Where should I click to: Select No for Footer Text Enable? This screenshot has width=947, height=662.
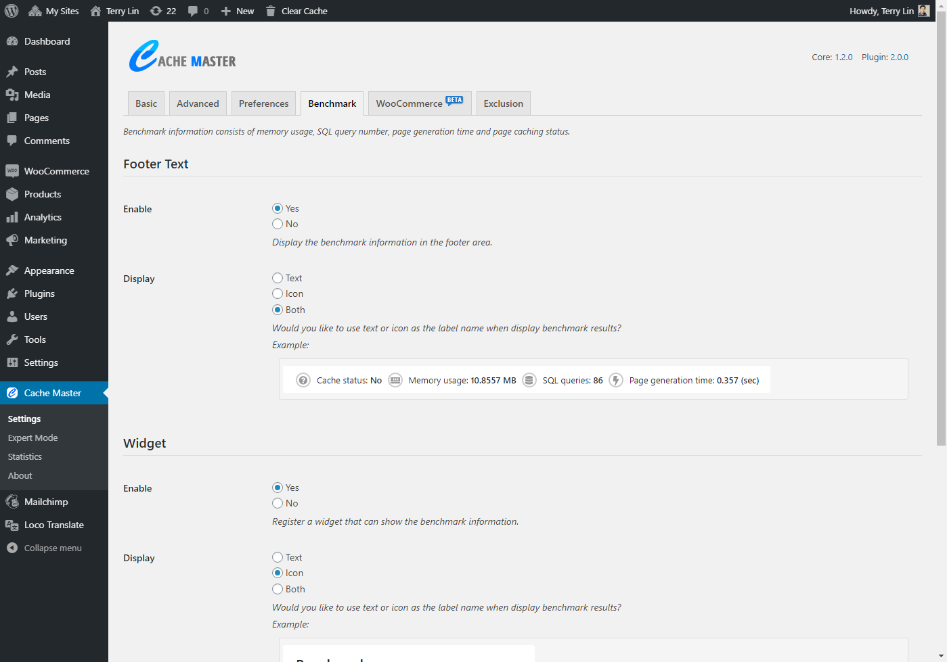278,224
